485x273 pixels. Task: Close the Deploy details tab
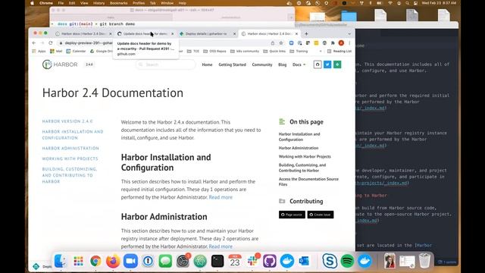point(234,33)
